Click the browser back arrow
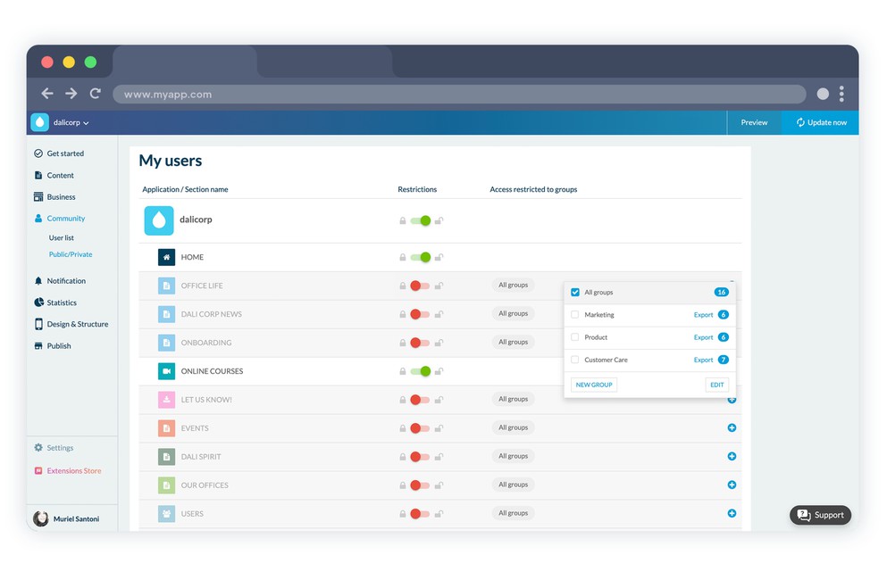The height and width of the screenshot is (580, 887). [47, 94]
